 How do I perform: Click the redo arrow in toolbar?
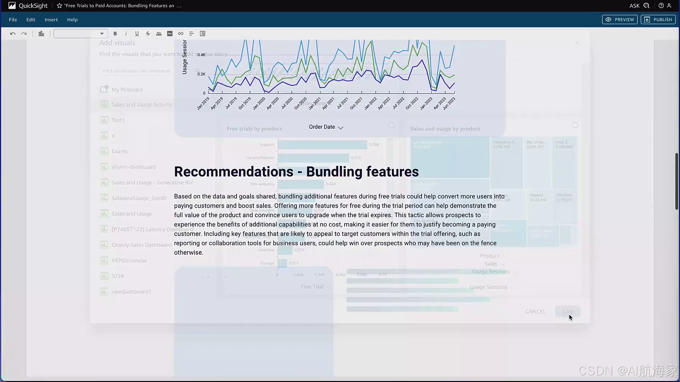point(24,34)
